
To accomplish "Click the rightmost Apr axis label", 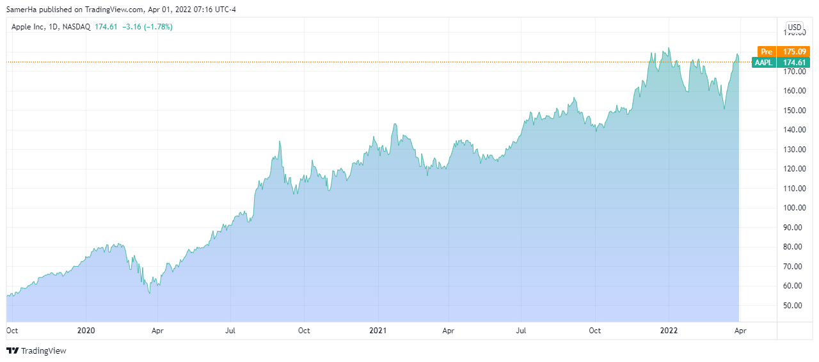I will [x=740, y=331].
